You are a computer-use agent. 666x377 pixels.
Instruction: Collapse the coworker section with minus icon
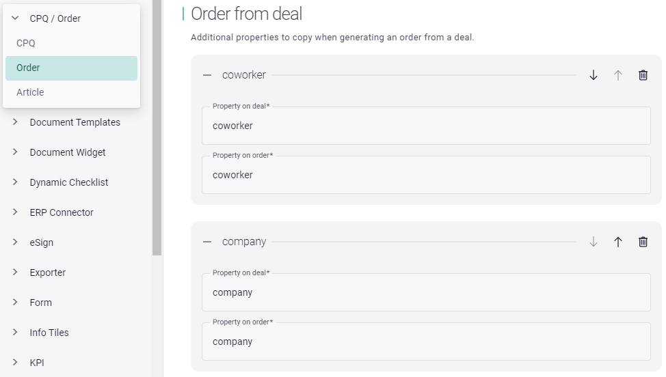pos(207,75)
